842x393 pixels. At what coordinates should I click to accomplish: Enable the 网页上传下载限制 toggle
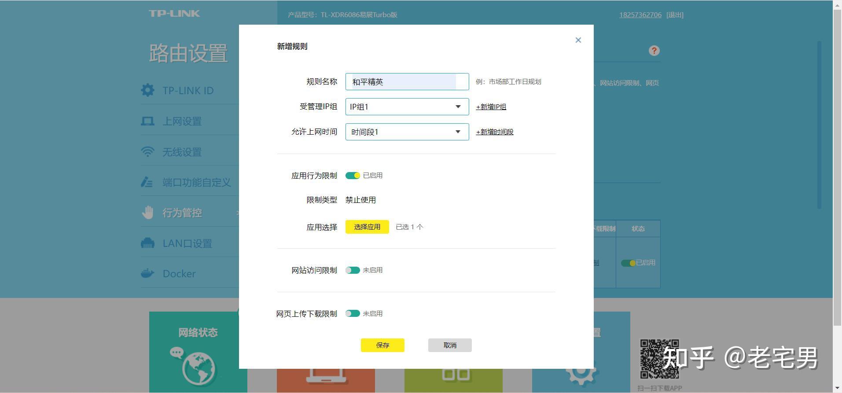[x=353, y=314]
